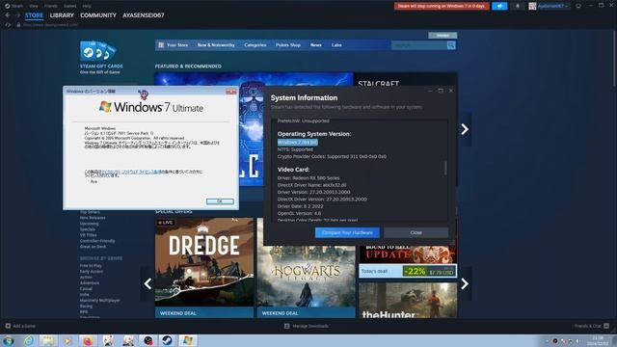Screen dimensions: 617x347
Task: Open the Categories dropdown
Action: coord(255,45)
